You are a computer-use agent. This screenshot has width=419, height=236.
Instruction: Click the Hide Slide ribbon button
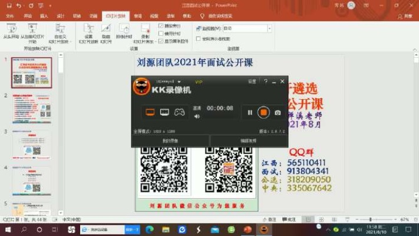click(x=106, y=34)
